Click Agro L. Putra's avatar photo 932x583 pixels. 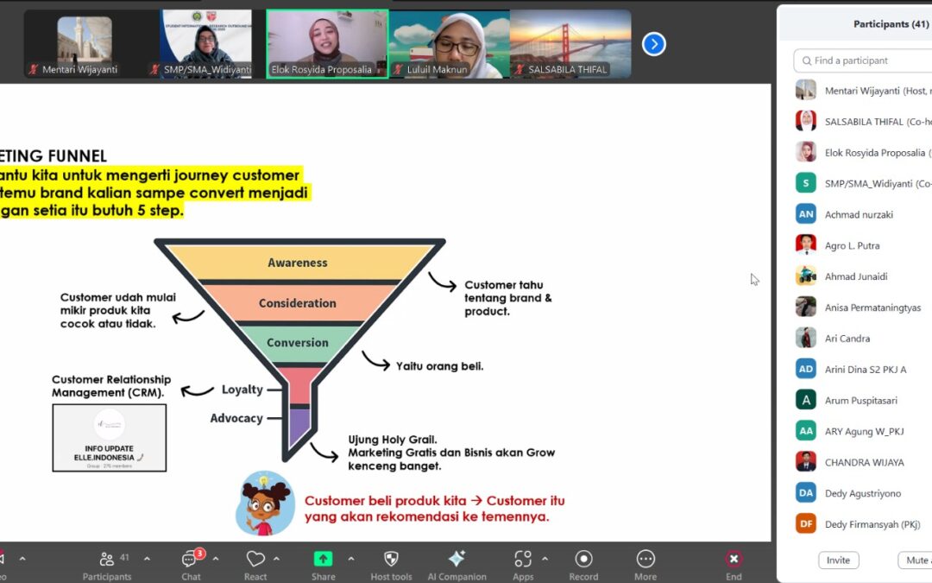[806, 245]
